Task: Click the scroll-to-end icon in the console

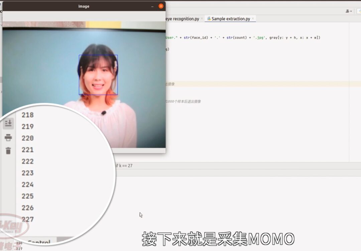Action: (8, 123)
